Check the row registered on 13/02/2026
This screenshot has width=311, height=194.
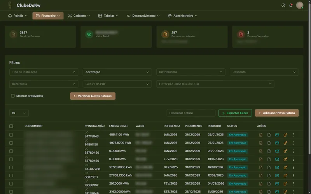11,159
